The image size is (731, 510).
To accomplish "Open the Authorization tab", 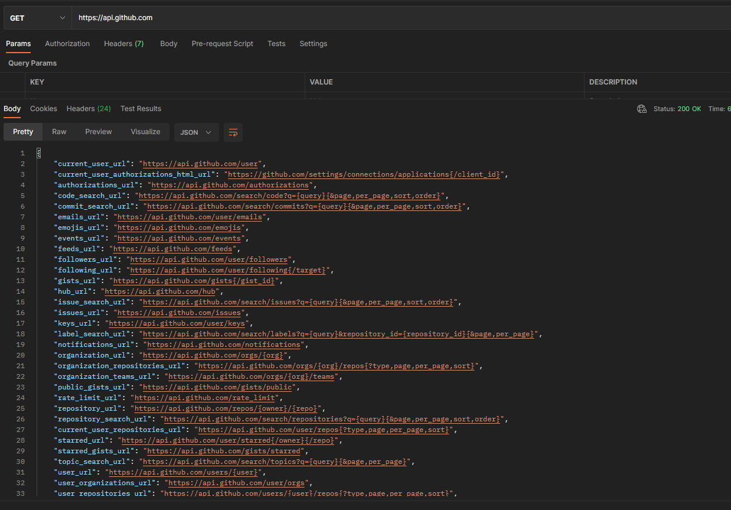I will (67, 44).
